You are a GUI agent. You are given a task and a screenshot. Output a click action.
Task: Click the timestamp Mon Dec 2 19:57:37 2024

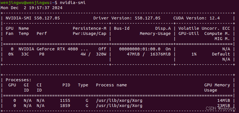32,8
